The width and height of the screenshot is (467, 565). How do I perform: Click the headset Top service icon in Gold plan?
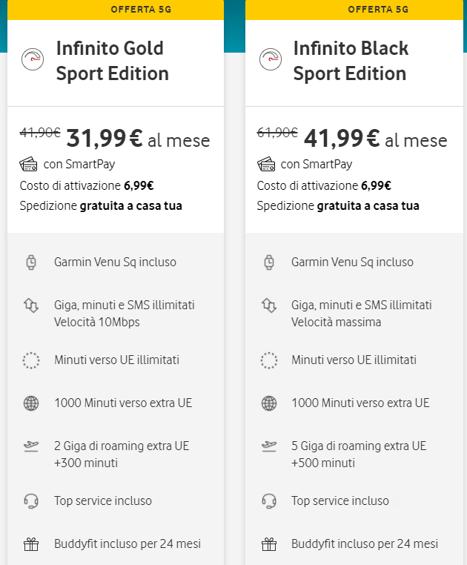tap(31, 501)
